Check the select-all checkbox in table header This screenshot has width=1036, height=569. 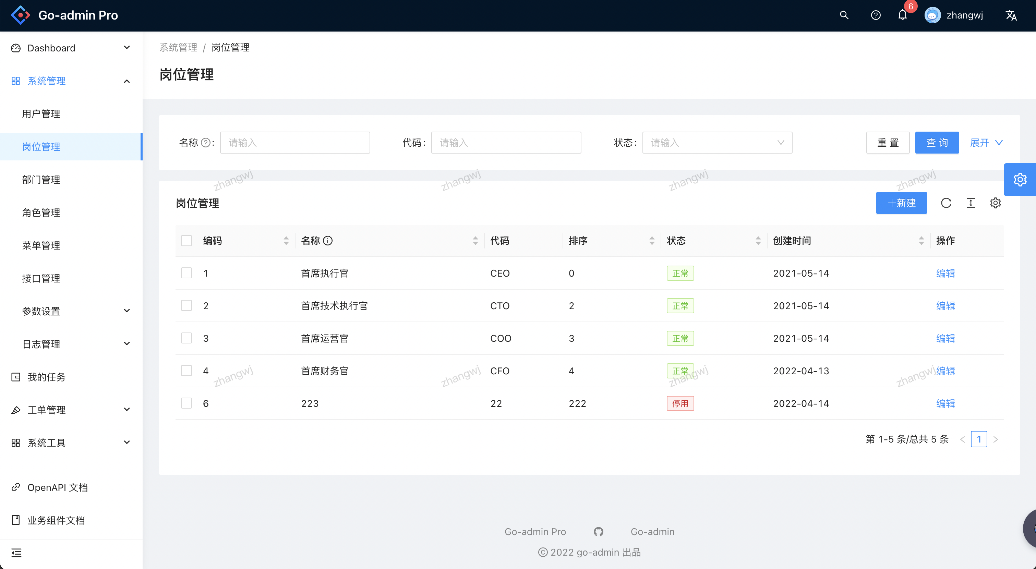tap(186, 240)
